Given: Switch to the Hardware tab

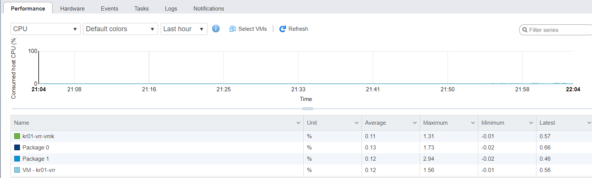Looking at the screenshot, I should tap(72, 8).
